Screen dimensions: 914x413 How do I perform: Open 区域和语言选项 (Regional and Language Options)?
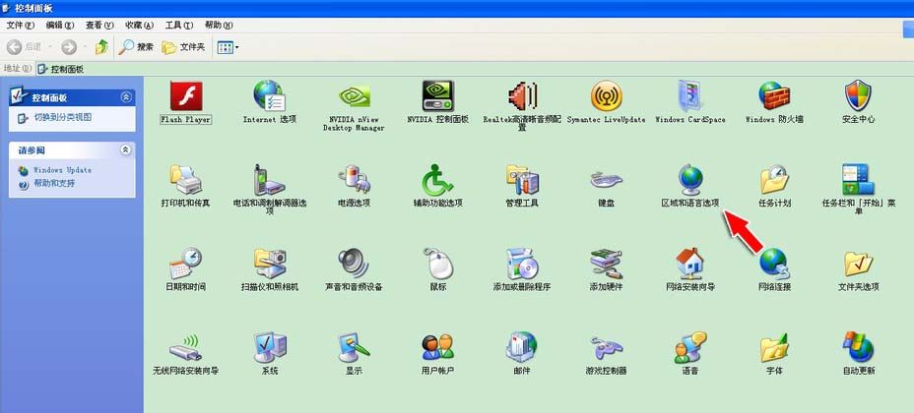(689, 182)
